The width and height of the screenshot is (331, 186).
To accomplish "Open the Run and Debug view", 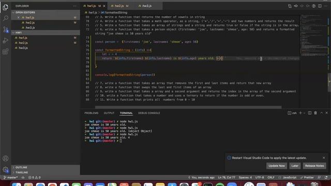I will click(x=6, y=40).
